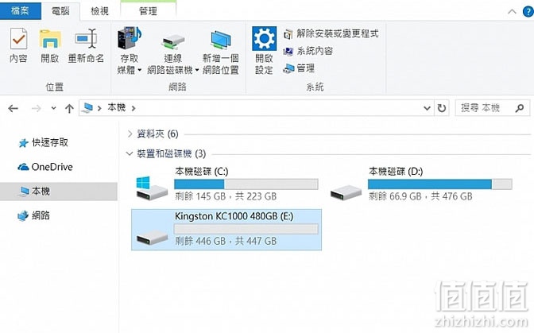Image resolution: width=534 pixels, height=333 pixels.
Task: Open the address bar history dropdown
Action: [x=427, y=108]
